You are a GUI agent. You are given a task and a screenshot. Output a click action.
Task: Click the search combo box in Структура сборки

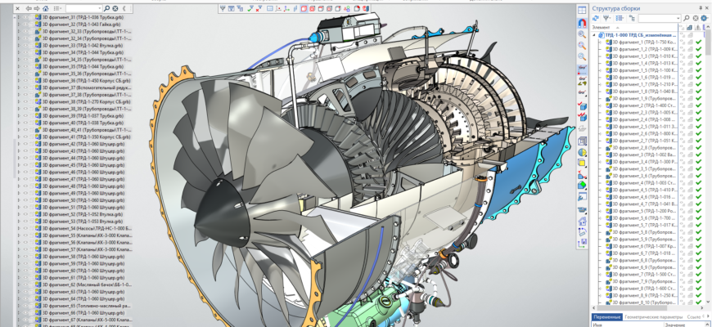tap(660, 18)
